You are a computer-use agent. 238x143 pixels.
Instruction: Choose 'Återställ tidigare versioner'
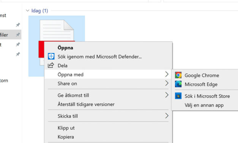coord(108,104)
